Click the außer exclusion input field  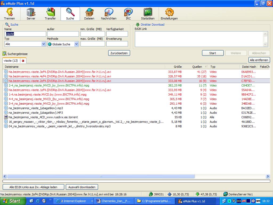(63, 34)
